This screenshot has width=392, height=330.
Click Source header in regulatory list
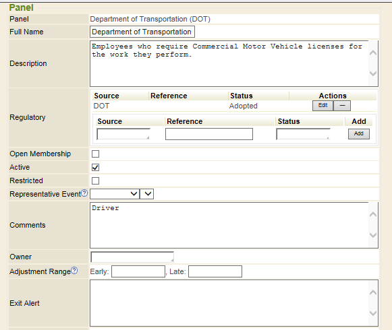pyautogui.click(x=107, y=96)
